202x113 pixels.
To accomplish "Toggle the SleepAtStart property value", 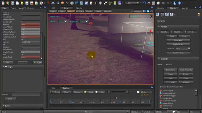I will pyautogui.click(x=31, y=27).
